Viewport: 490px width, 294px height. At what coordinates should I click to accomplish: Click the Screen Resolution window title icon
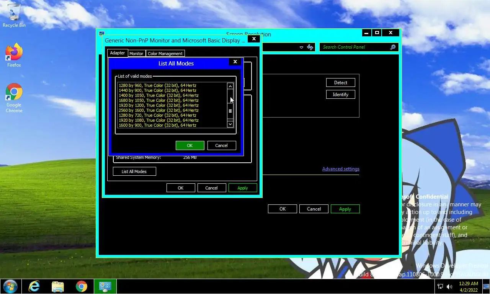tap(101, 34)
